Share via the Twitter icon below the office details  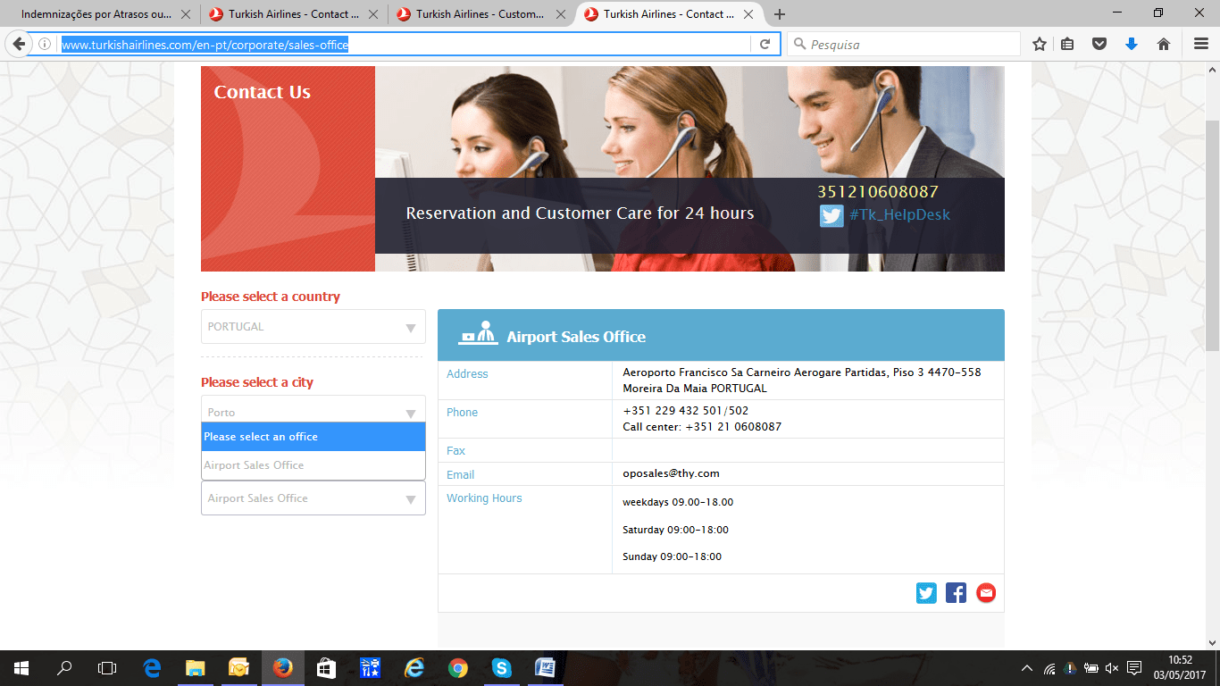coord(926,593)
